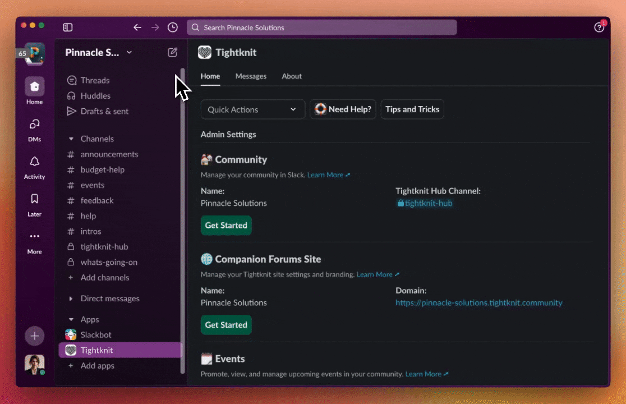Image resolution: width=626 pixels, height=404 pixels.
Task: Click the Search Pinnacle Solutions field
Action: (x=322, y=27)
